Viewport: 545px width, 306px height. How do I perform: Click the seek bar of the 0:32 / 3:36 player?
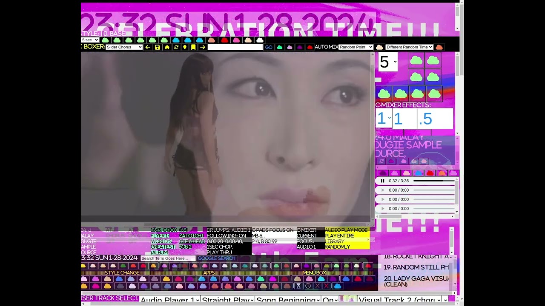coord(433,181)
